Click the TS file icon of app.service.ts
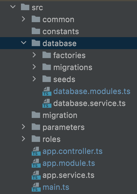 pyautogui.click(x=36, y=175)
